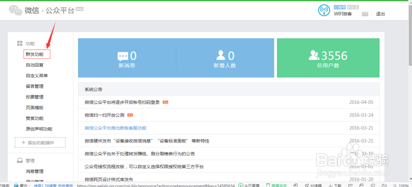Click the 新增人数 count 0

(231, 55)
